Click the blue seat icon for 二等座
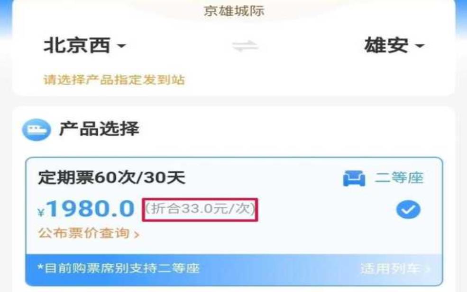Screen dimensions: 467x292 coord(354,178)
